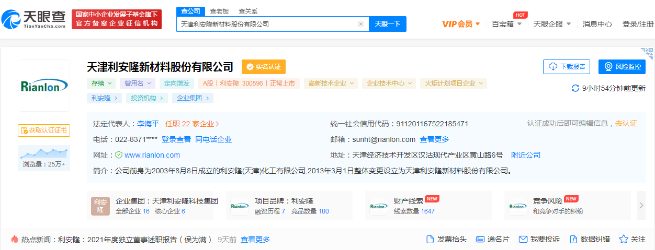Screen dimensions: 655x250
Task: Click the 浏览量 trend chart
Action: click(x=44, y=153)
